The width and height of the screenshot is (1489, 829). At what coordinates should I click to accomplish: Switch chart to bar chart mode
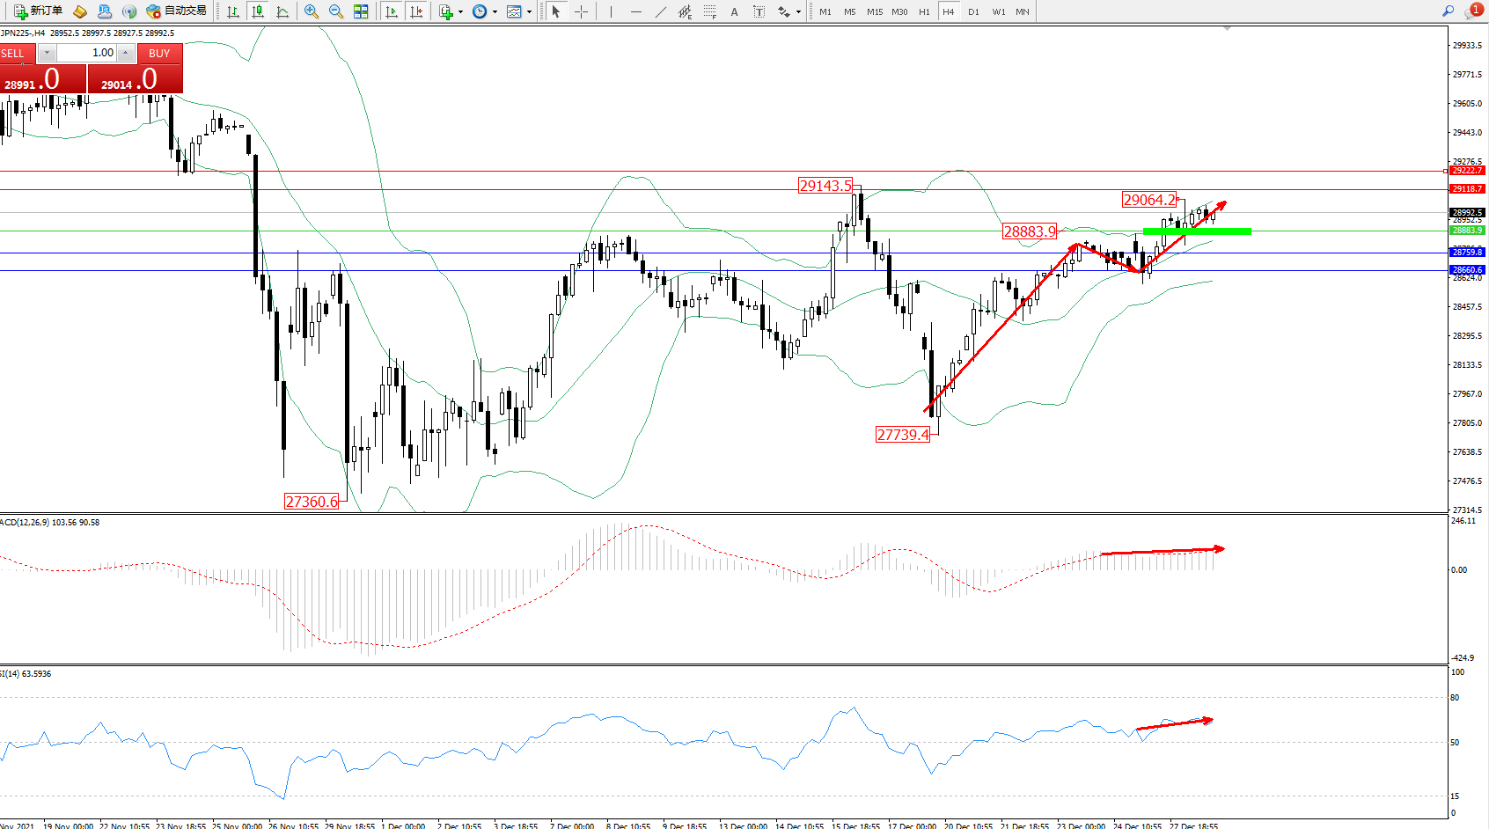[x=233, y=11]
